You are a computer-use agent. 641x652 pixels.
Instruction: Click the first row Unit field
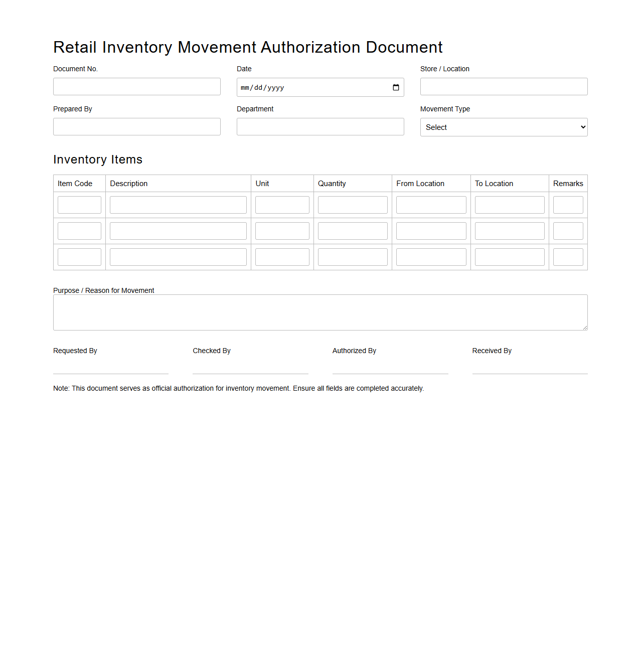(x=282, y=205)
